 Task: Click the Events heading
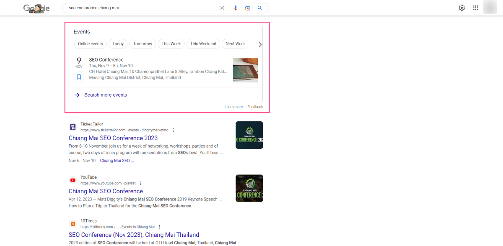(x=82, y=32)
